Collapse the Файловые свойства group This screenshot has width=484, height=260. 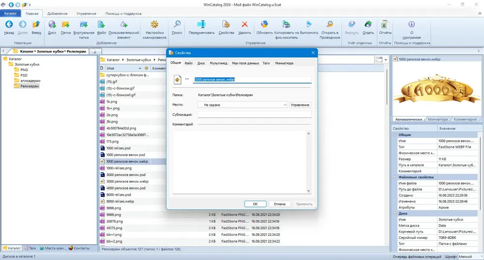click(x=394, y=177)
